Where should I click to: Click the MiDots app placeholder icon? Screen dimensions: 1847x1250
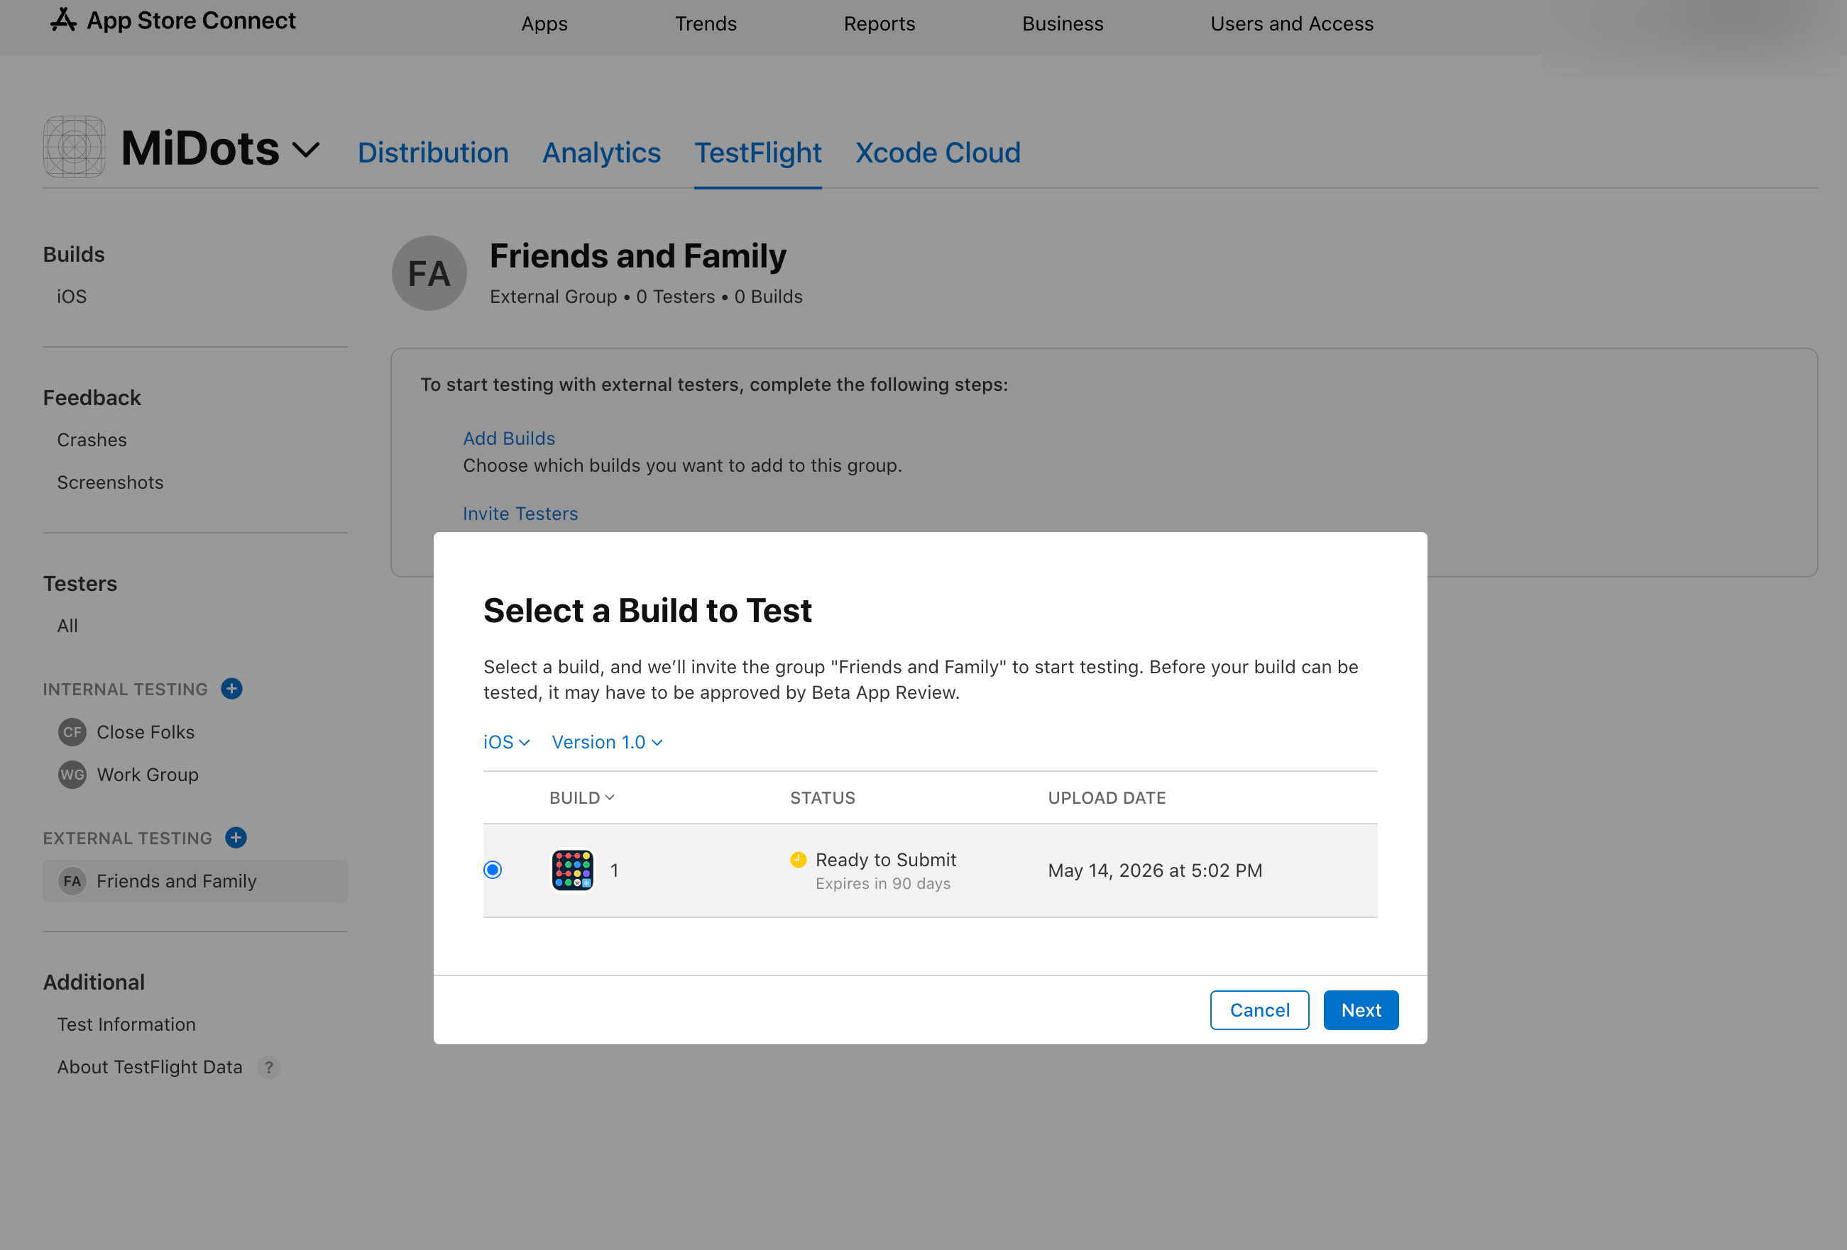[x=74, y=147]
